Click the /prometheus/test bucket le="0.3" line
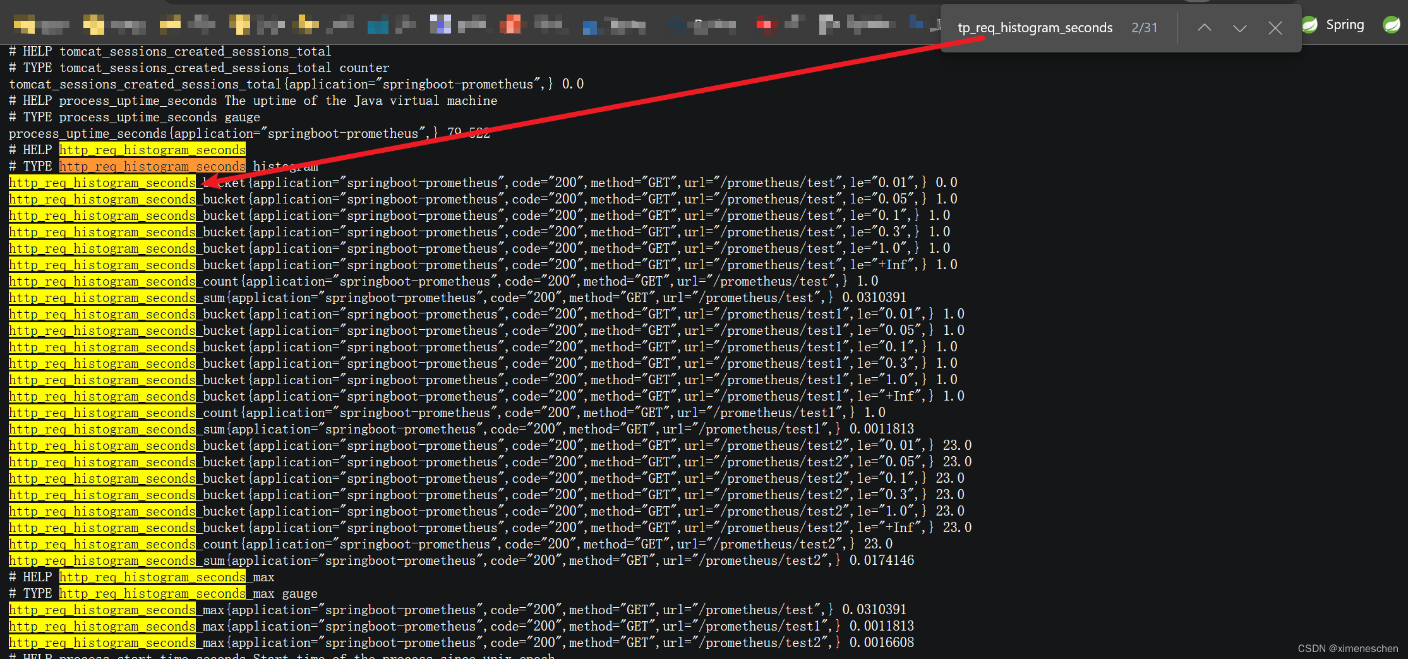 (479, 232)
